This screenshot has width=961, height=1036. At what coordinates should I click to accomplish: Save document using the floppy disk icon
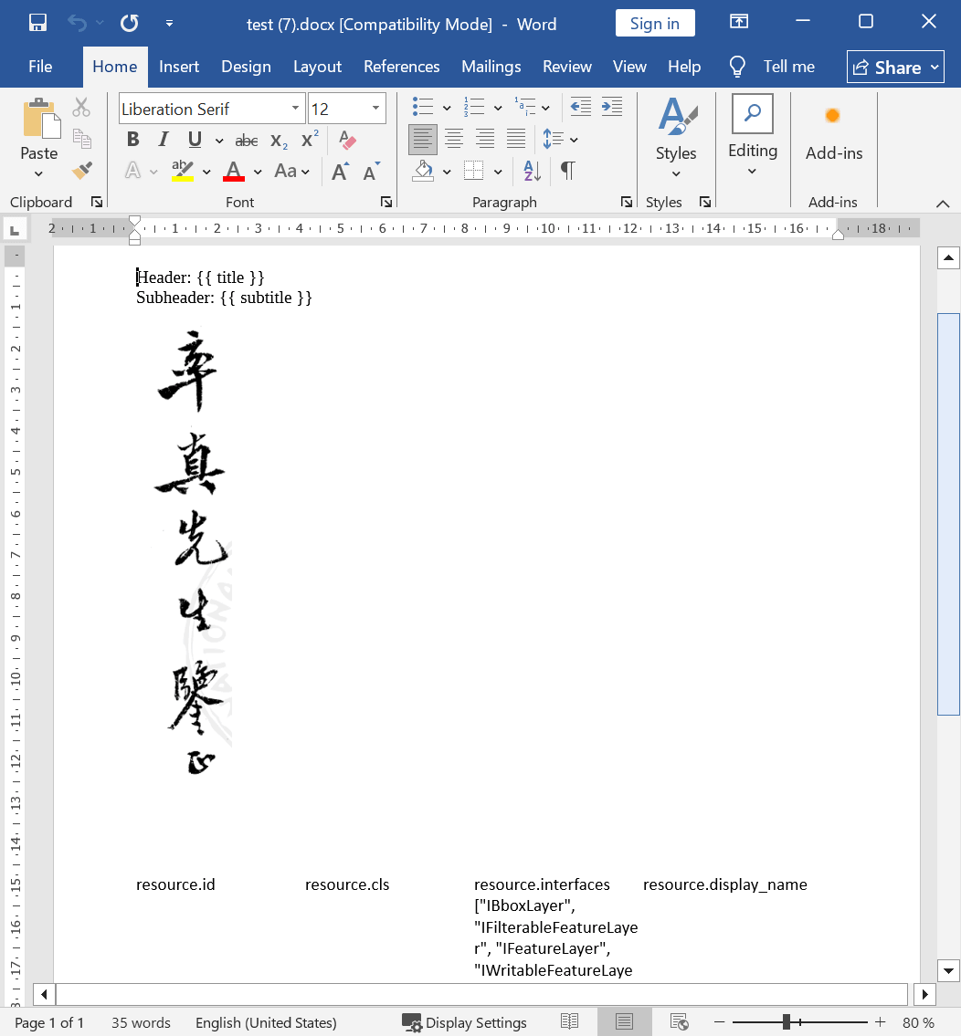(x=38, y=24)
